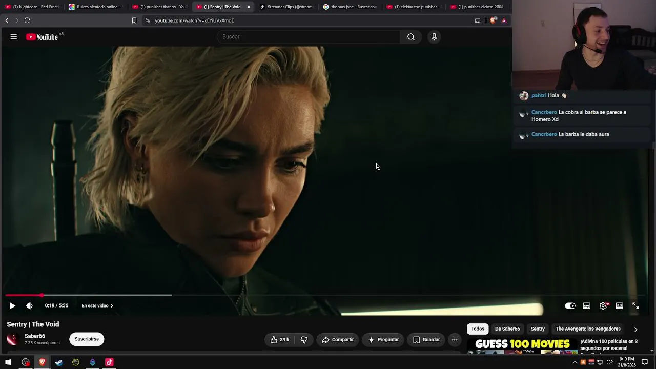Open site information icon beside the URL
Image resolution: width=656 pixels, height=369 pixels.
[x=148, y=20]
